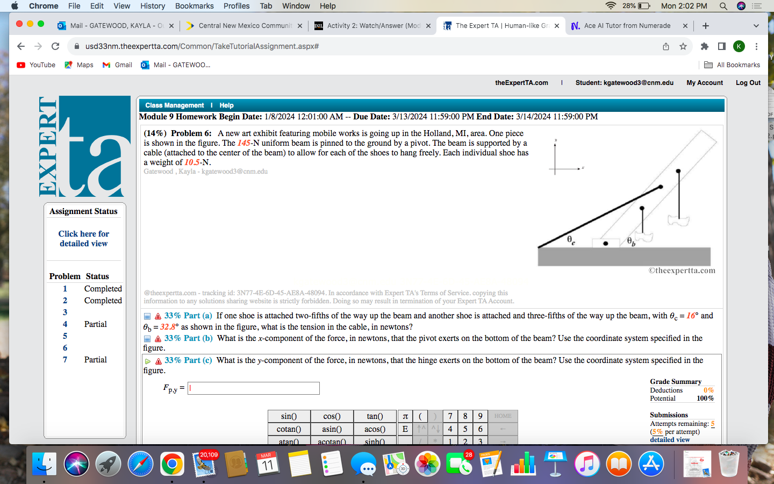Open Class Management menu
The width and height of the screenshot is (774, 484).
coord(175,105)
